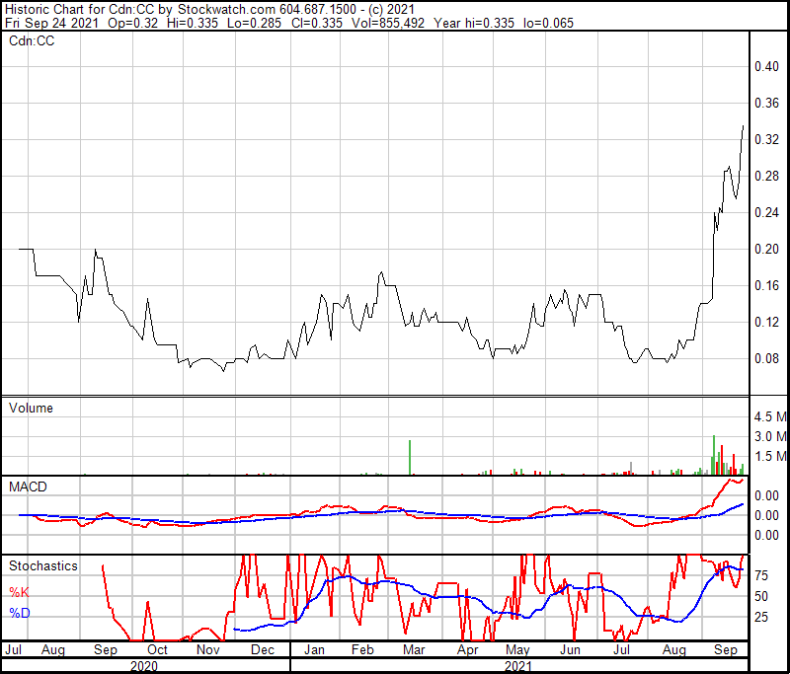Click the 'Mar' month label
The width and height of the screenshot is (790, 674).
414,650
